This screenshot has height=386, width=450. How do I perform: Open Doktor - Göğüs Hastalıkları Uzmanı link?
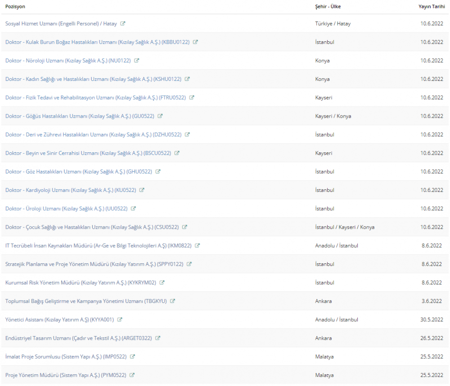[x=80, y=116]
